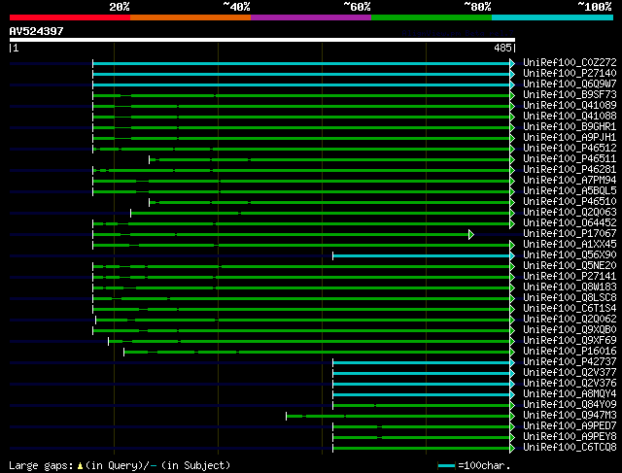Click the white start tick of Q947M3 alignment
Viewport: 622px width, 473px height.
click(287, 417)
